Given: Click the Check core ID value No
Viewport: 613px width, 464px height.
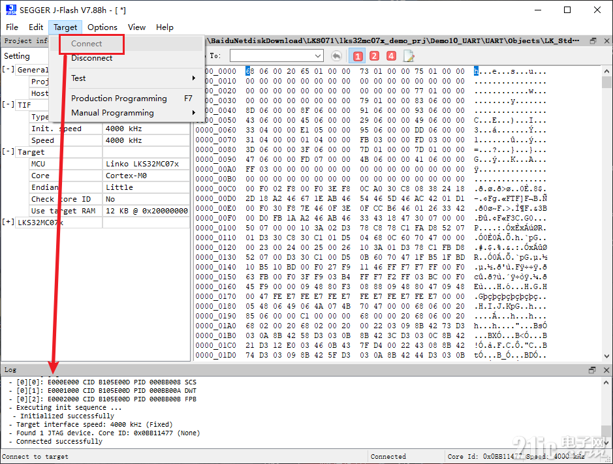Looking at the screenshot, I should click(146, 199).
